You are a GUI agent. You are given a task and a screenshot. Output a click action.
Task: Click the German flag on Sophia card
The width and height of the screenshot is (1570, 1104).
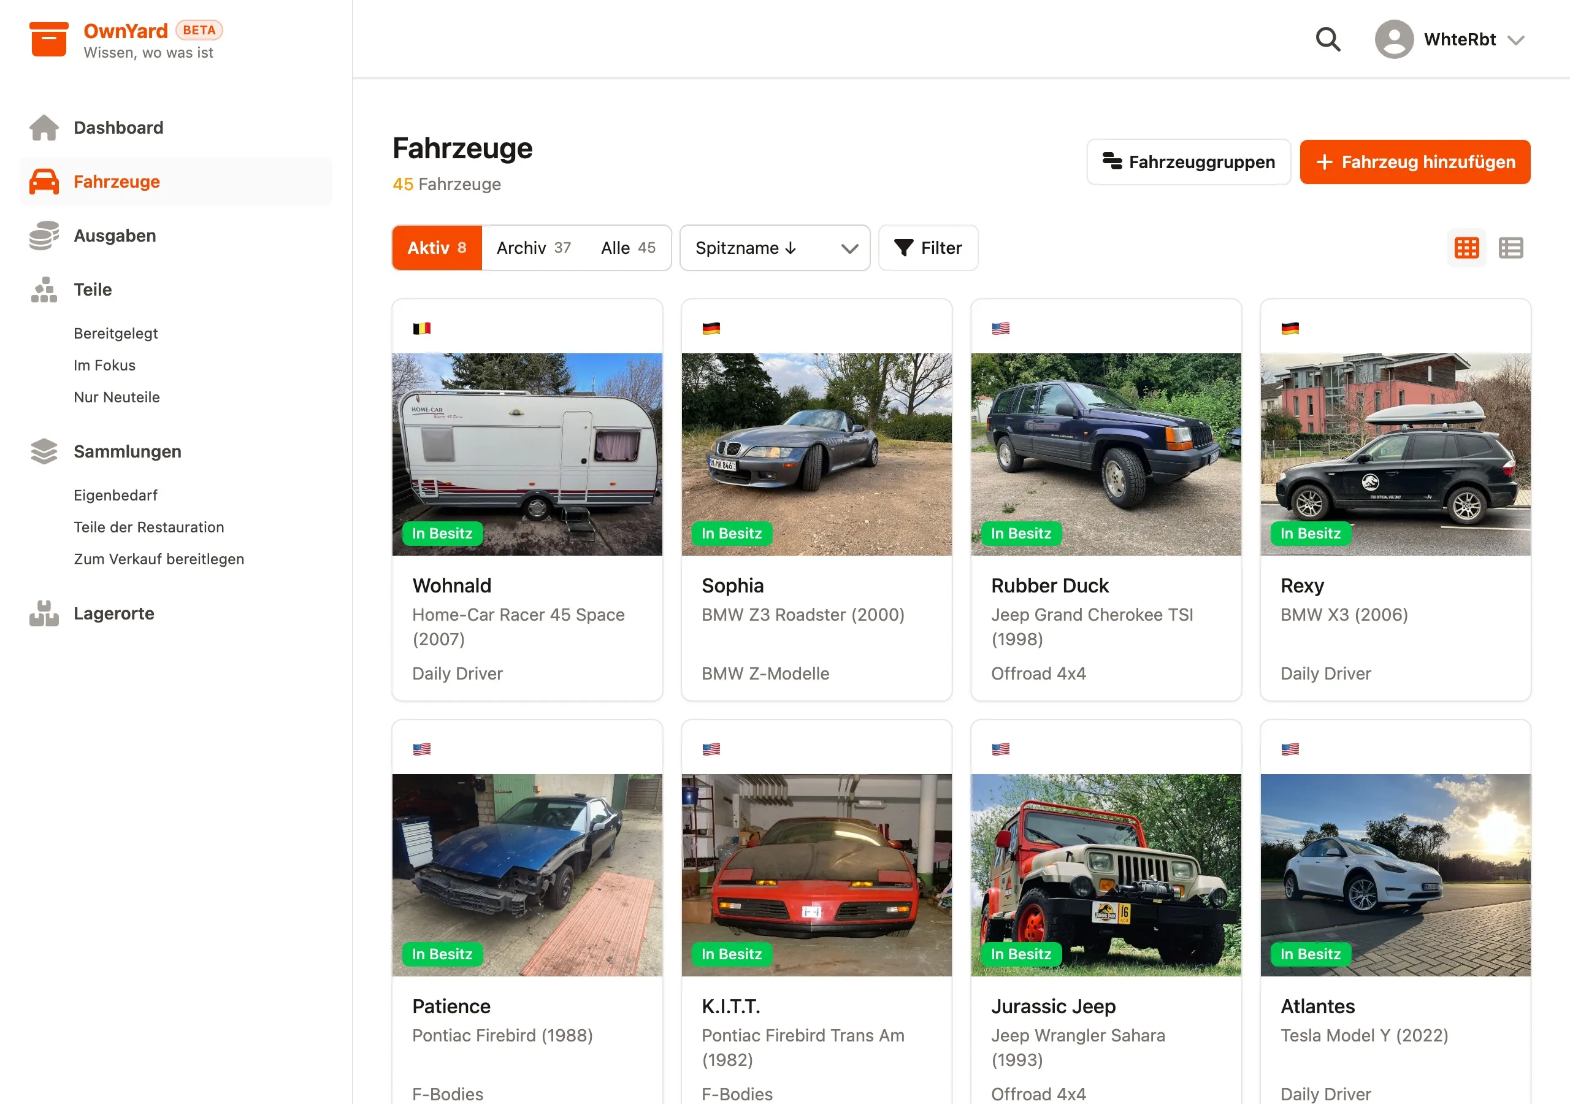(710, 328)
